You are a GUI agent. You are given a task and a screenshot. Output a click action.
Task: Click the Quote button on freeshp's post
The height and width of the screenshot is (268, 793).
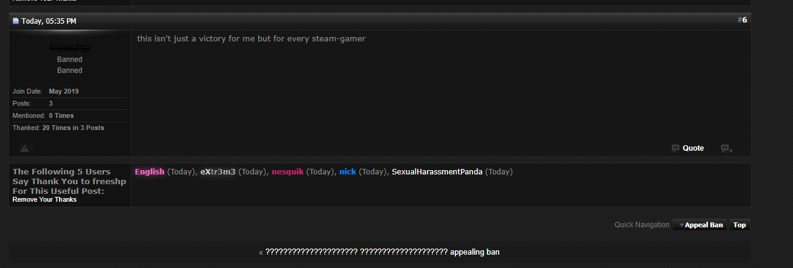coord(688,148)
